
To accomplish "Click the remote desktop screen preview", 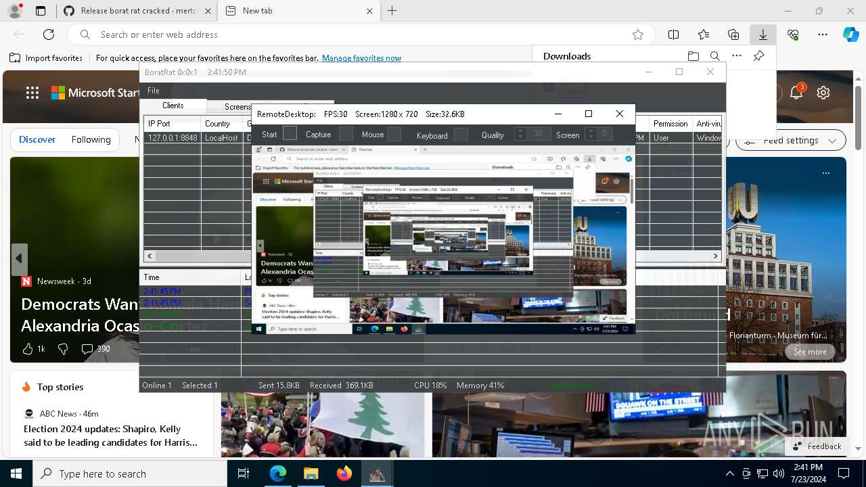I will [443, 239].
